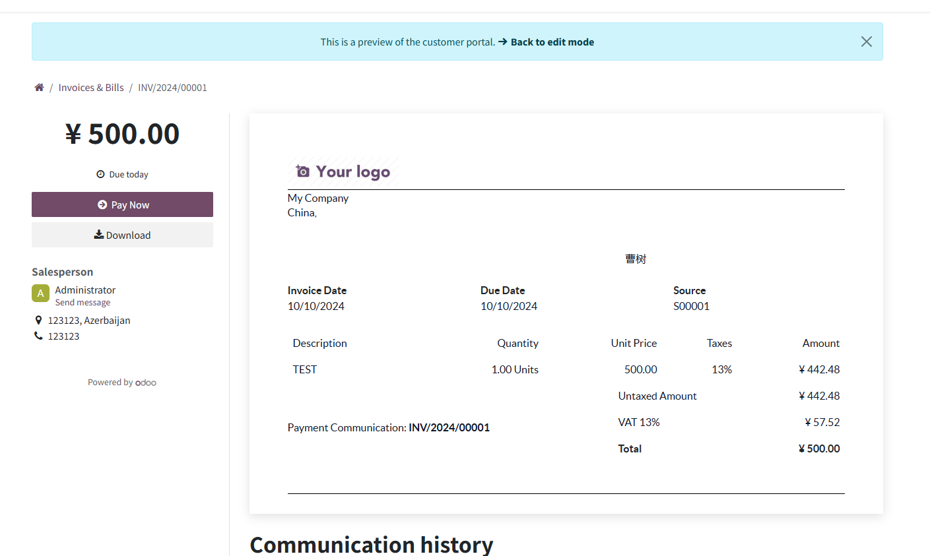Open Invoices & Bills breadcrumb link
930x556 pixels.
(x=91, y=88)
